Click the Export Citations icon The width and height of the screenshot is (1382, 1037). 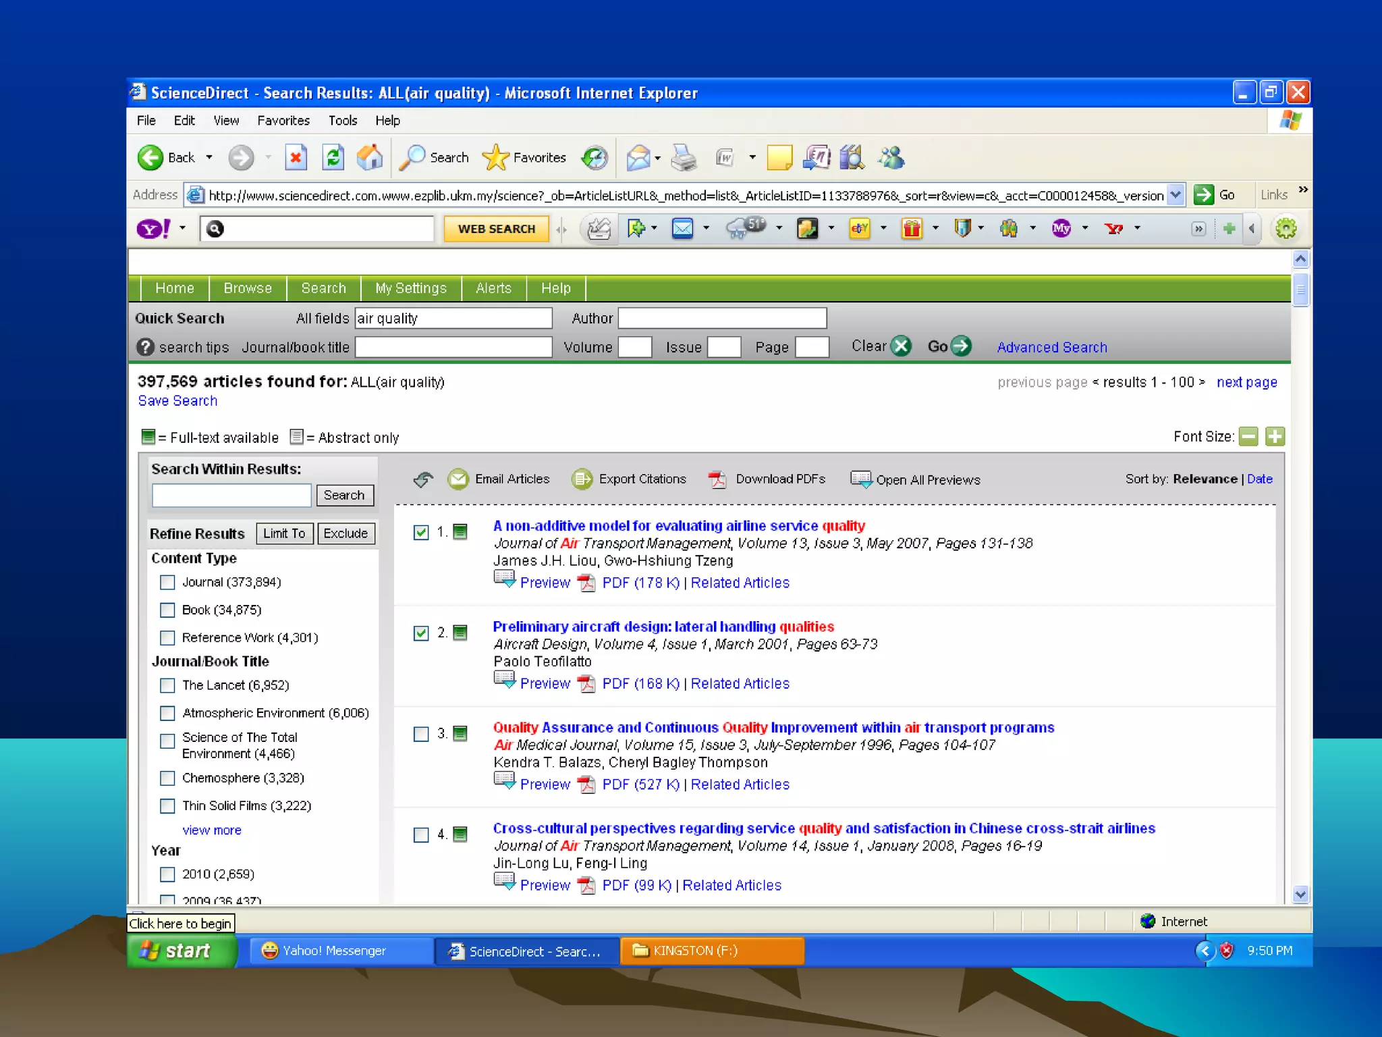(x=582, y=479)
